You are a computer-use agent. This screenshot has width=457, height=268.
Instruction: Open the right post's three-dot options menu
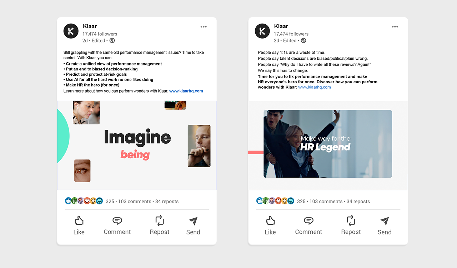pyautogui.click(x=395, y=27)
